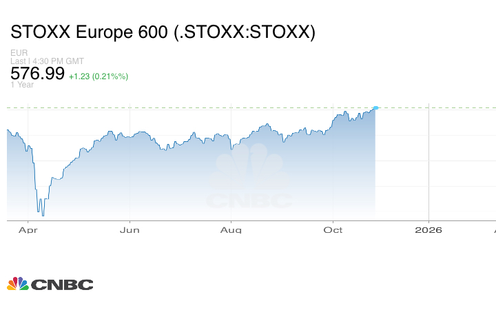Select the 2026 label on the x-axis
This screenshot has height=310, width=496.
pyautogui.click(x=428, y=229)
